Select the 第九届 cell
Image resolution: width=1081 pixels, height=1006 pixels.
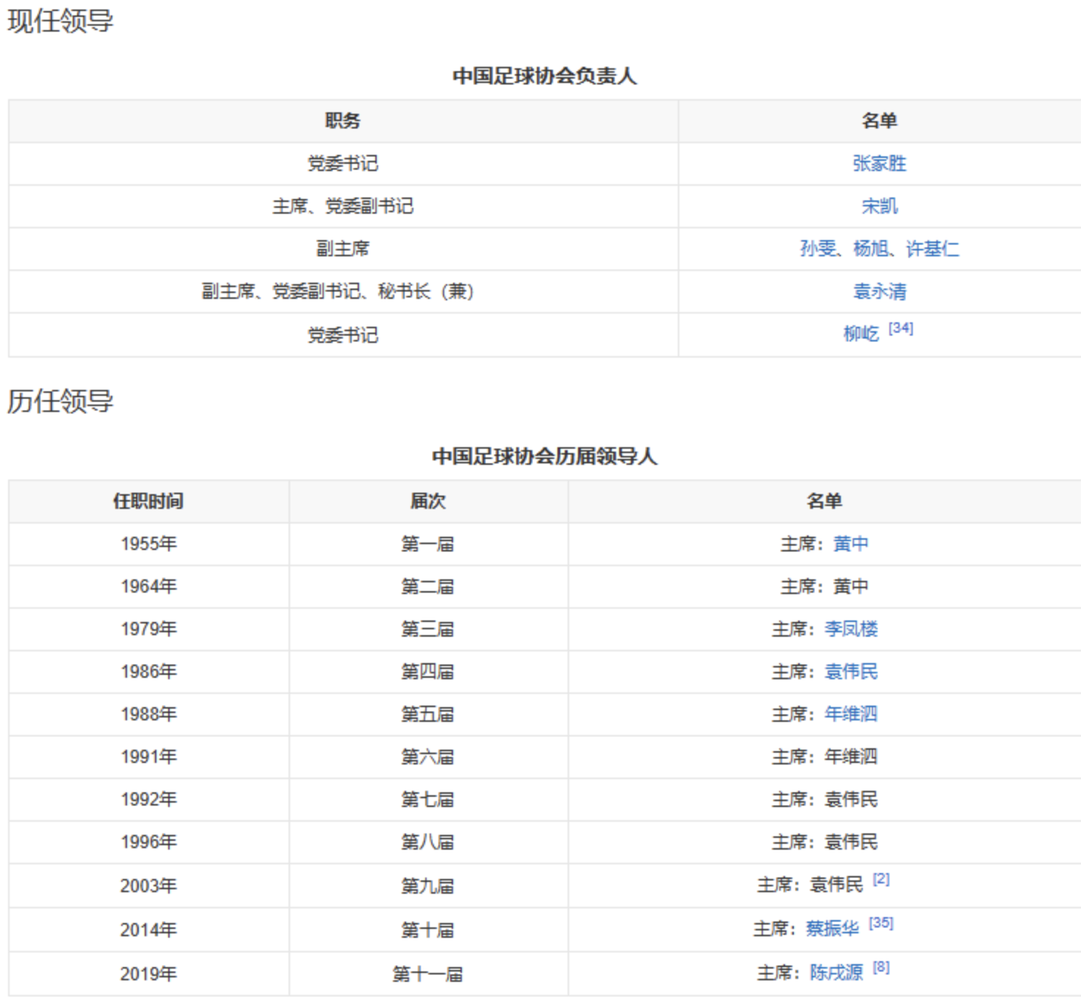(428, 886)
